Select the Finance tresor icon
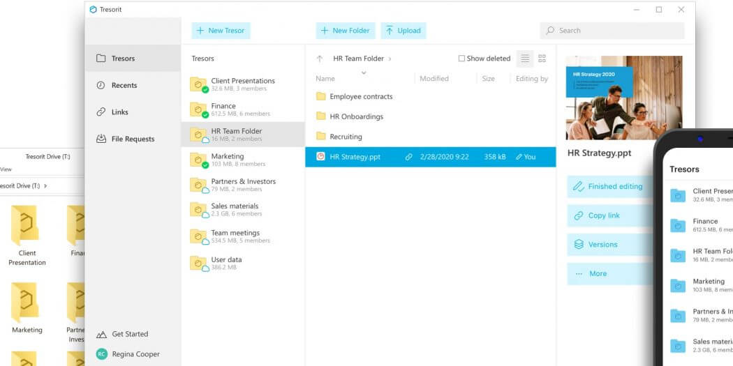 [199, 109]
